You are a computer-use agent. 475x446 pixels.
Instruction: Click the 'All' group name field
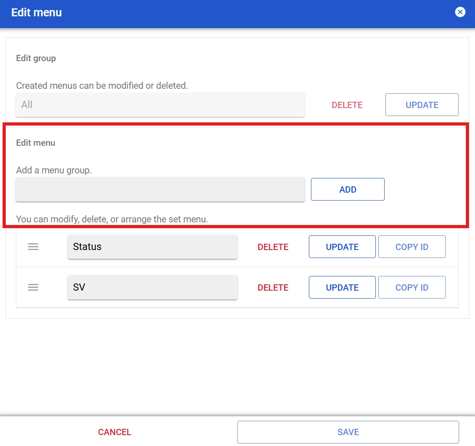click(160, 105)
